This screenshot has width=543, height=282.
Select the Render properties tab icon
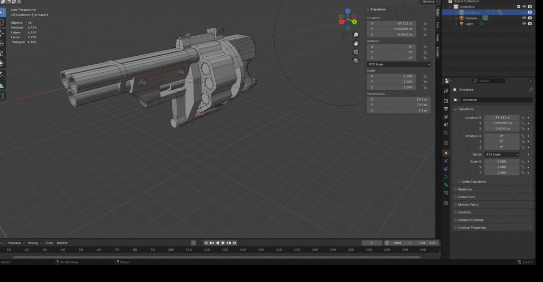click(x=446, y=101)
